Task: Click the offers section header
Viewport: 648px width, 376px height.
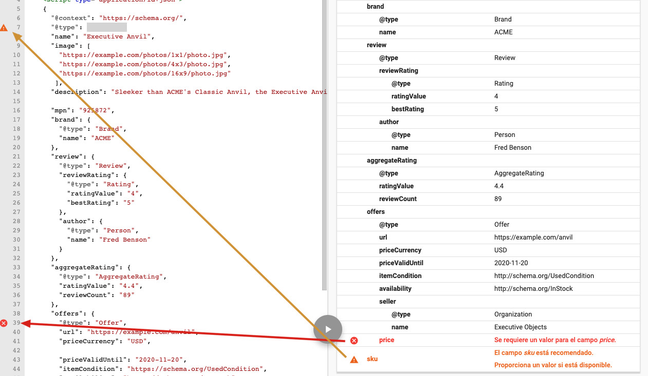Action: (x=376, y=211)
